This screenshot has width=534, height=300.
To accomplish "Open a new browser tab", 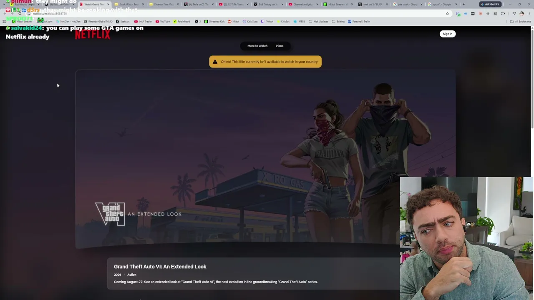I will [463, 4].
